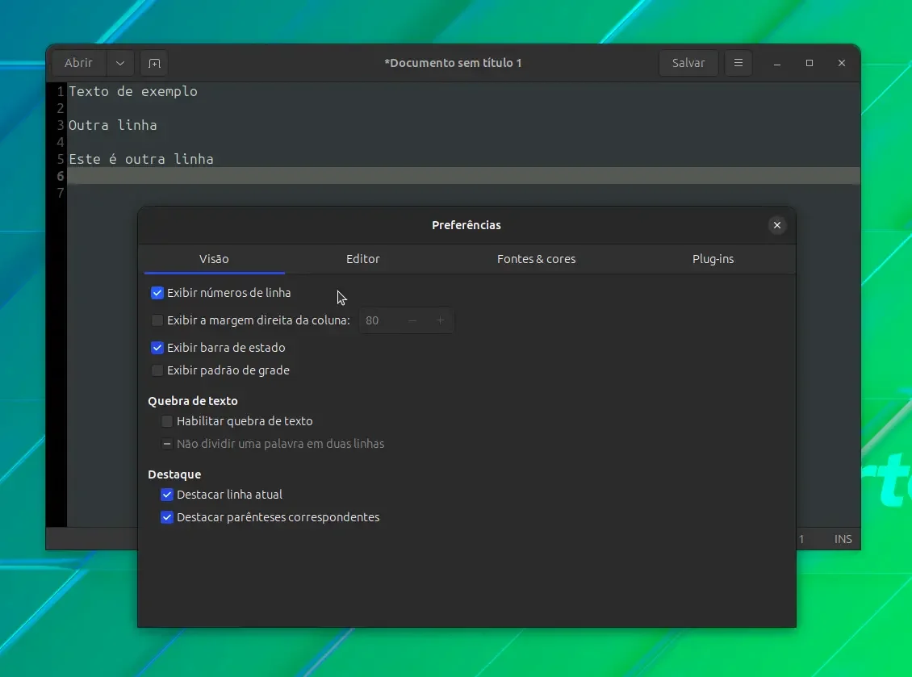The width and height of the screenshot is (912, 677).
Task: Toggle Exibir padrão de grade checkbox
Action: point(157,370)
